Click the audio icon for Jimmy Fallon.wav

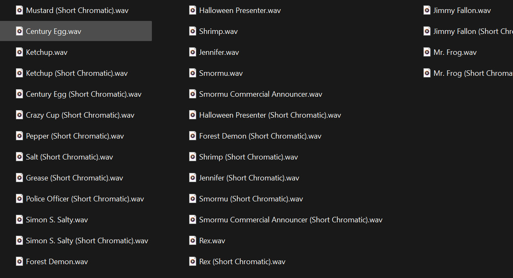click(427, 10)
